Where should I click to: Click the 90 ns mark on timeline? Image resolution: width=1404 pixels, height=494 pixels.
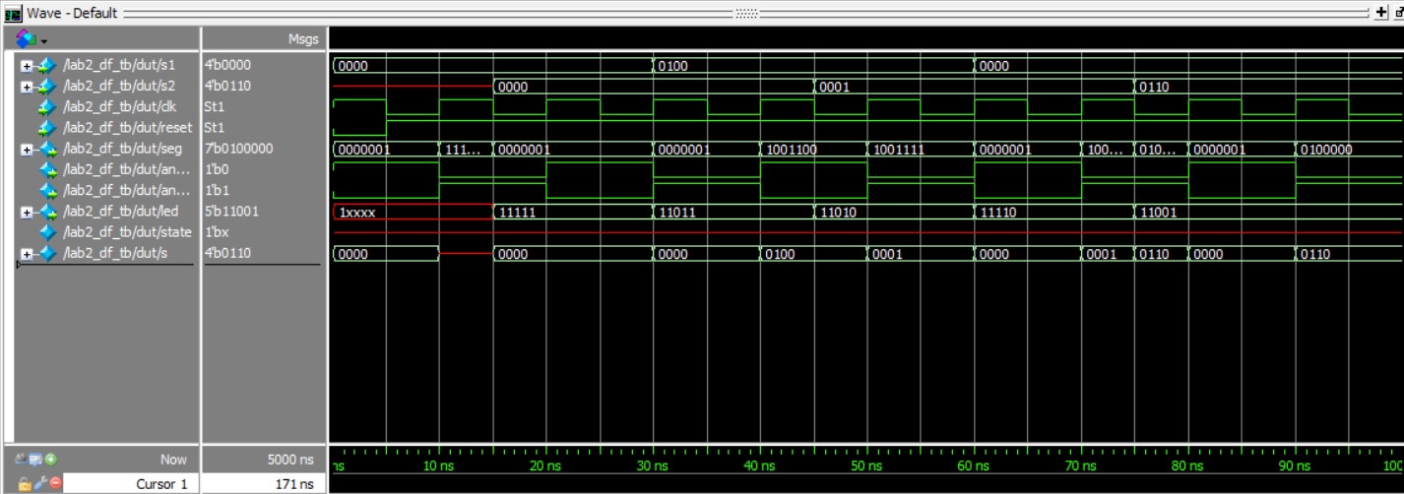1294,464
